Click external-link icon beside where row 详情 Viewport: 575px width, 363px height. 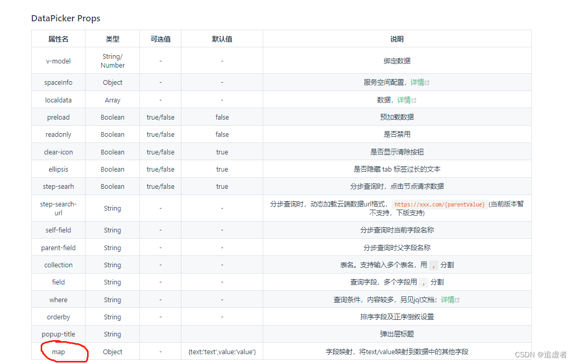coord(458,300)
